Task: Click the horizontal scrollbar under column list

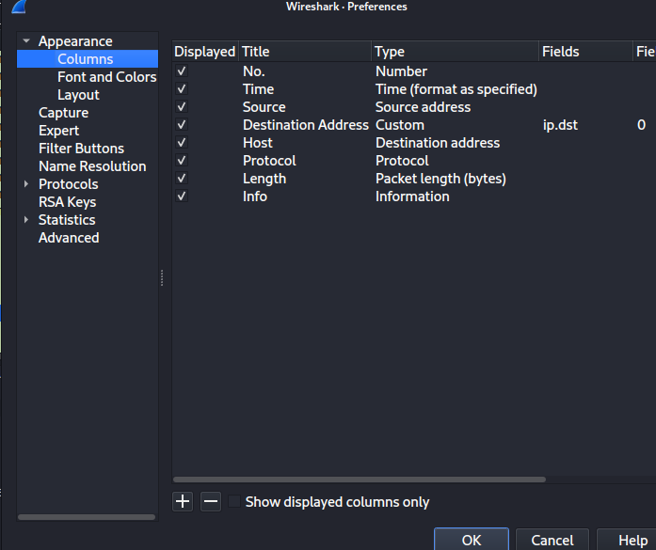Action: tap(359, 479)
